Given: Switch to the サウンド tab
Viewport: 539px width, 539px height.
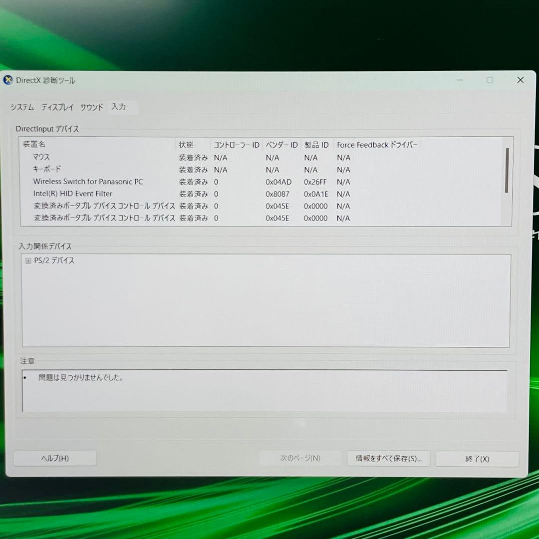Looking at the screenshot, I should pos(91,107).
